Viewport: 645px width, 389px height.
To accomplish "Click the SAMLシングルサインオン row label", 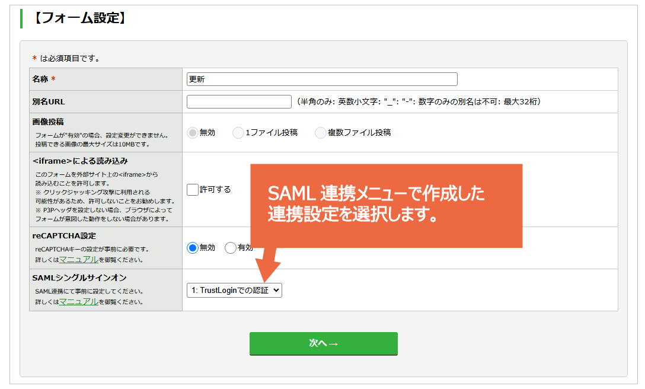I will (79, 278).
